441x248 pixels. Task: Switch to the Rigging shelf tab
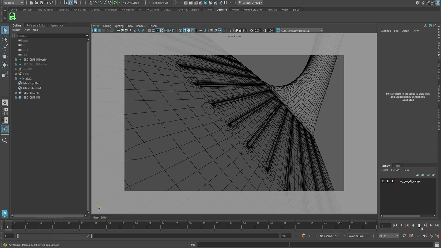coord(96,10)
